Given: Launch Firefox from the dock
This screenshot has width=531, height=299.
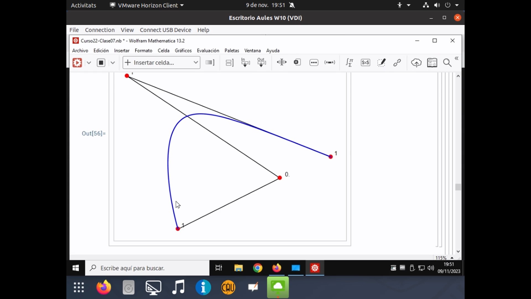Looking at the screenshot, I should [104, 288].
